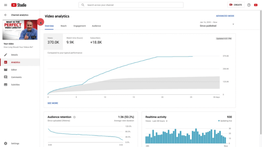Click SEE MORE under the chart
Viewport: 262px width, 147px height.
point(53,103)
